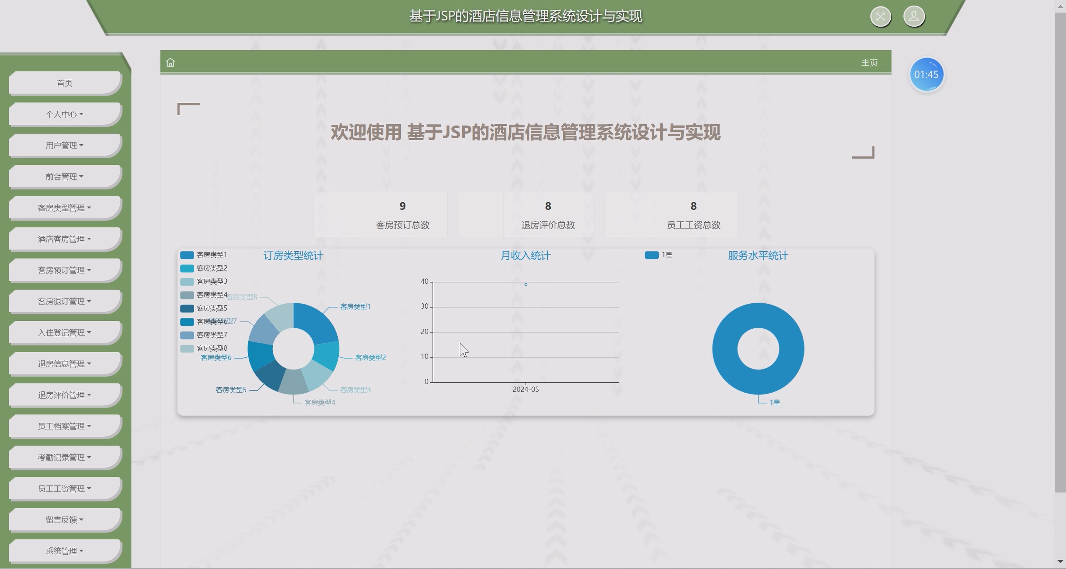The width and height of the screenshot is (1066, 569).
Task: Open the 考勤记录管理 sidebar menu
Action: tap(65, 457)
